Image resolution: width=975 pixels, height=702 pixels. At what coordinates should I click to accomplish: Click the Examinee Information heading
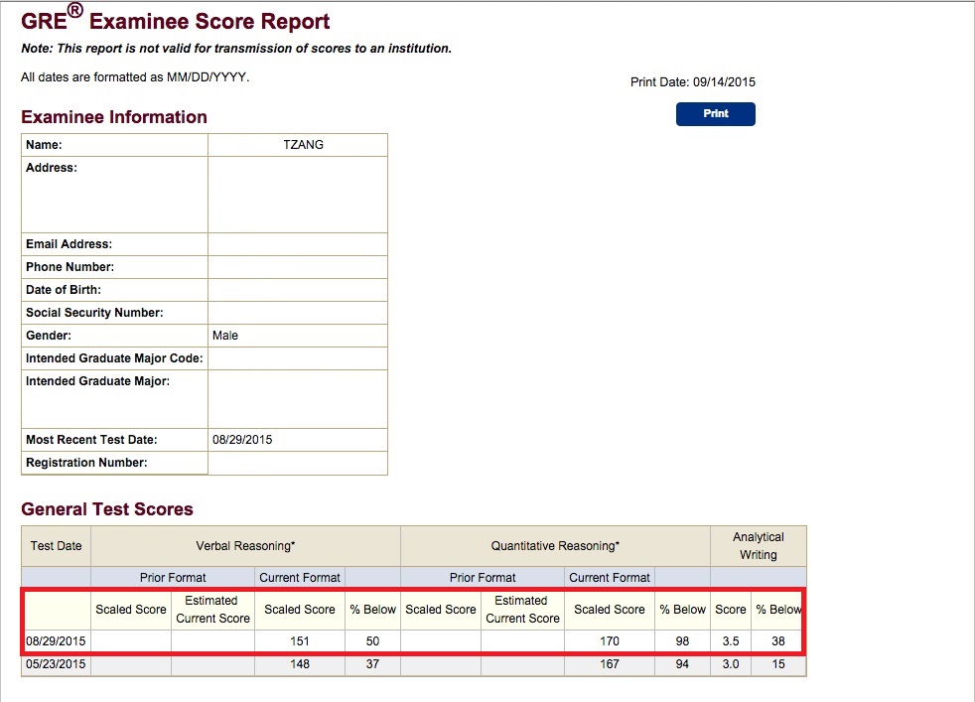point(114,117)
